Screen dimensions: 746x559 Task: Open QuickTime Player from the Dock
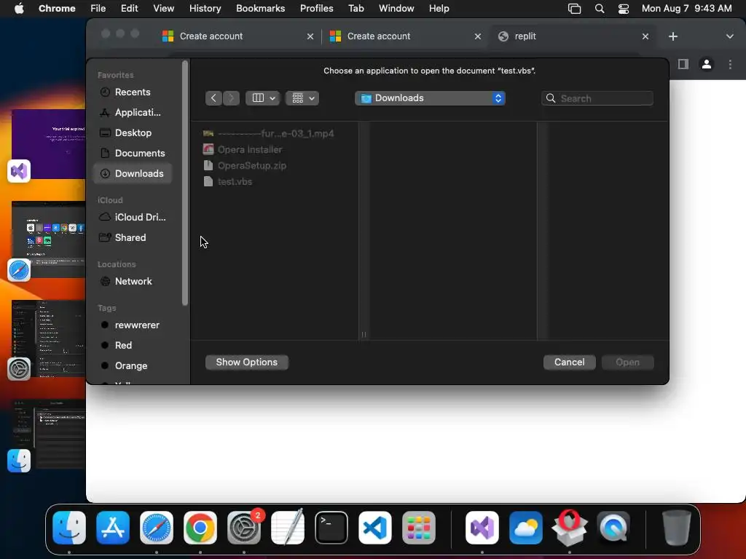click(613, 528)
